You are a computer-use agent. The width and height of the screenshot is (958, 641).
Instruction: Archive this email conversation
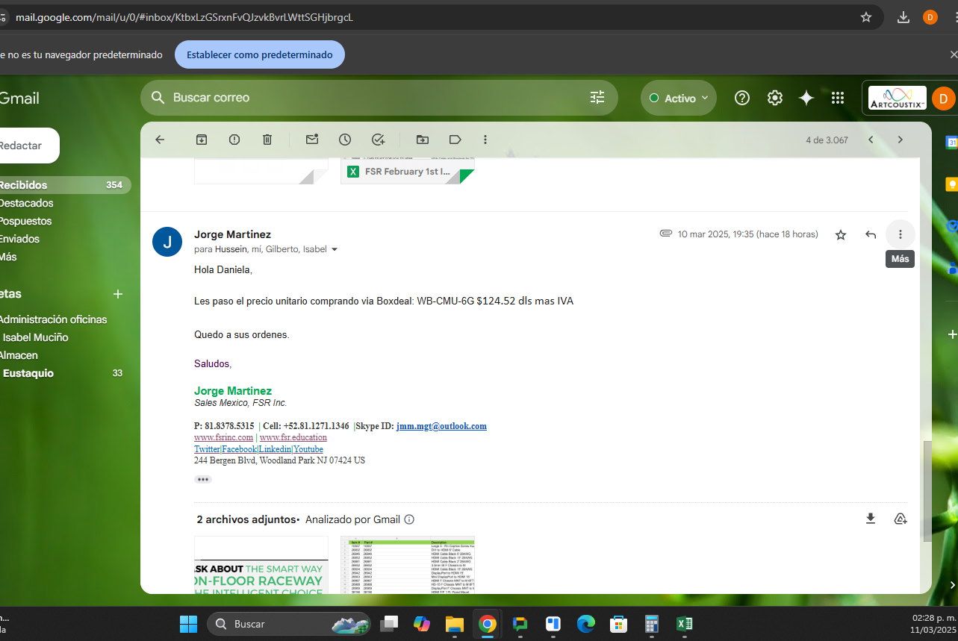[201, 140]
